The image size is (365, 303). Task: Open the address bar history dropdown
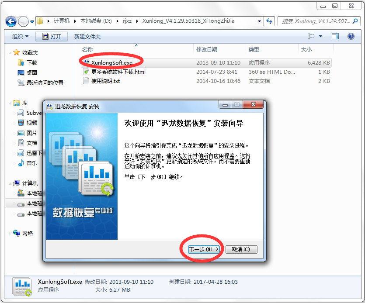[x=259, y=21]
